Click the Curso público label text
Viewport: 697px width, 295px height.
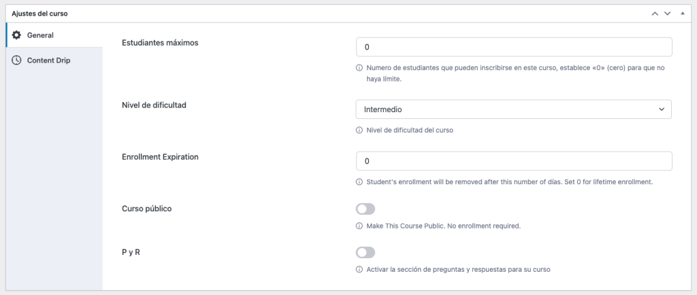(146, 208)
